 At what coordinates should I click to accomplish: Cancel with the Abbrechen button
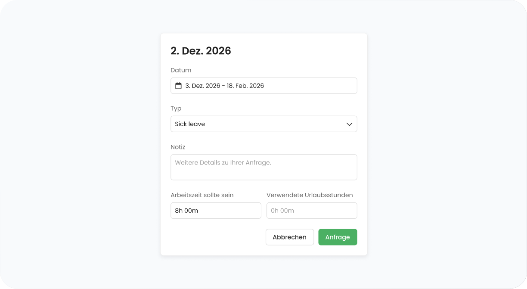click(290, 237)
